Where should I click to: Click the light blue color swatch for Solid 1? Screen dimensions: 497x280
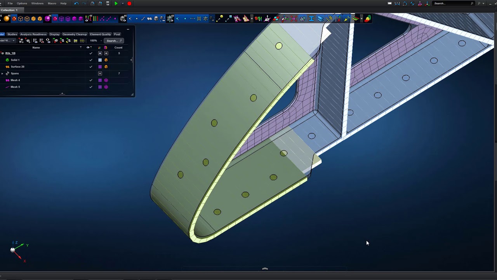click(100, 60)
